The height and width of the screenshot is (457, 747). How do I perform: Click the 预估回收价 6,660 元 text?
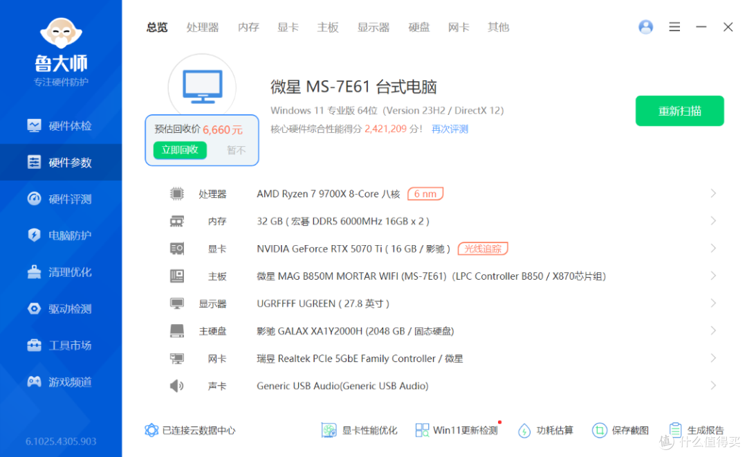(199, 129)
